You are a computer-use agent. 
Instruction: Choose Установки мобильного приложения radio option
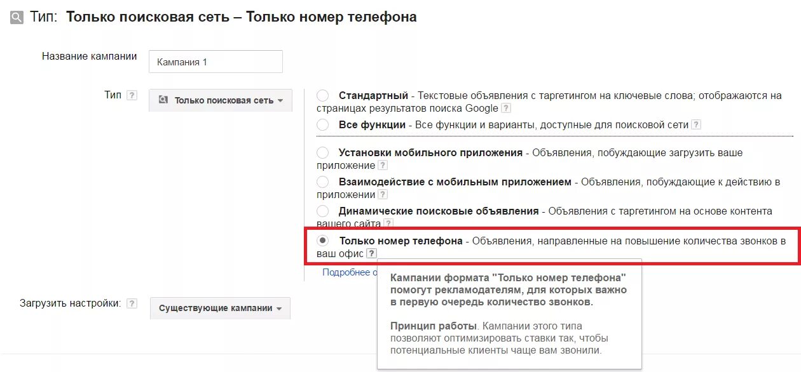[x=323, y=153]
